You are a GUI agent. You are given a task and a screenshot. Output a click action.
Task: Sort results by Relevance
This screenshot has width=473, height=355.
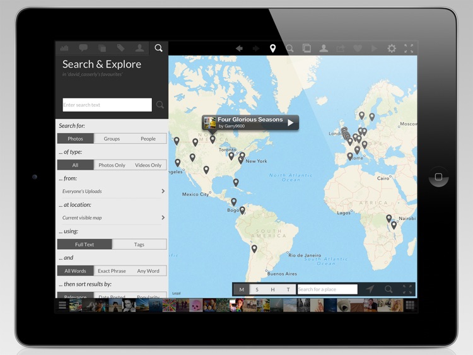[76, 296]
